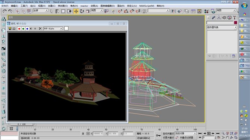Click the Rectangular Selection Region icon
The height and width of the screenshot is (140, 250).
[63, 11]
